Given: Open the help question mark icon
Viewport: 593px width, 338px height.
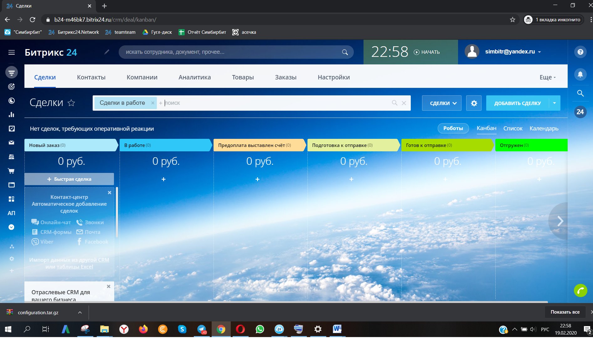Looking at the screenshot, I should pyautogui.click(x=580, y=52).
